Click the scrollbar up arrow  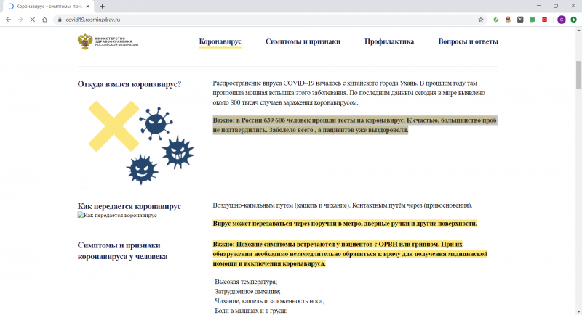578,30
